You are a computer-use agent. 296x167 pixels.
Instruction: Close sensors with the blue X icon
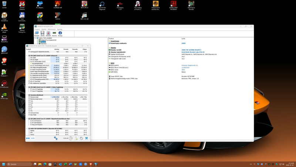click(87, 138)
